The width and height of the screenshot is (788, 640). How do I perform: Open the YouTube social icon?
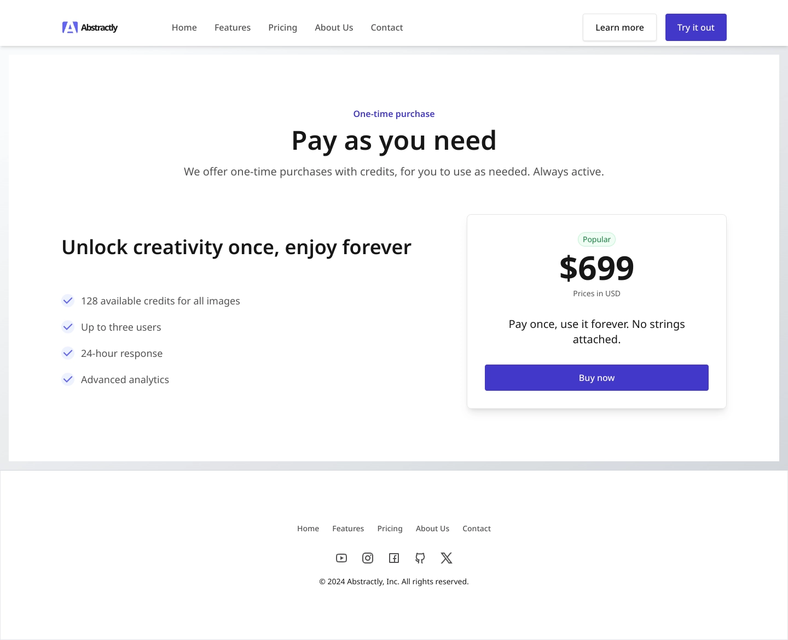point(341,558)
